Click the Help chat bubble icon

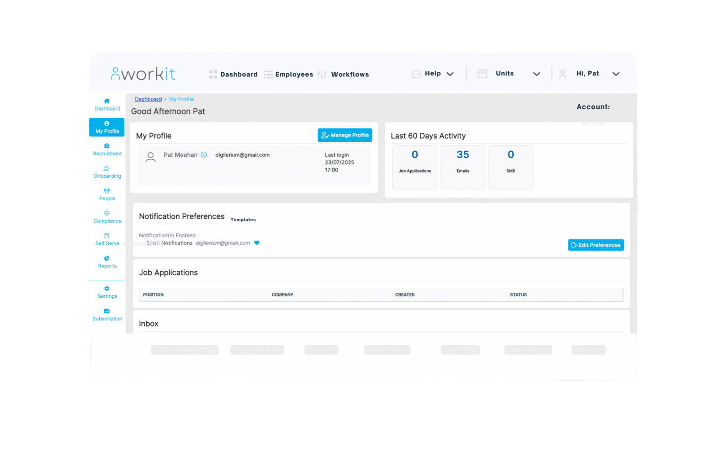(x=416, y=74)
